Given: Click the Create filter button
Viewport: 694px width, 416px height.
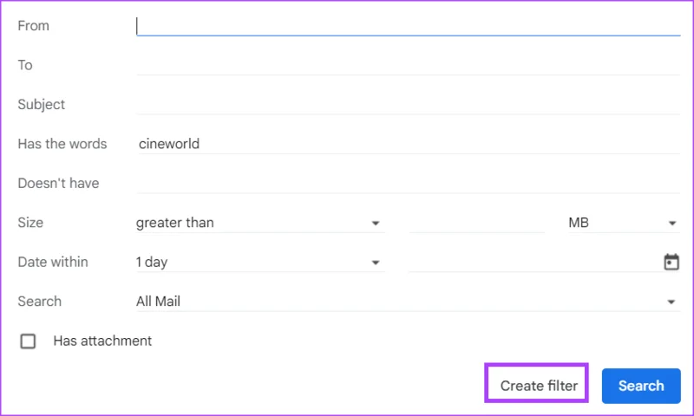Looking at the screenshot, I should (539, 386).
